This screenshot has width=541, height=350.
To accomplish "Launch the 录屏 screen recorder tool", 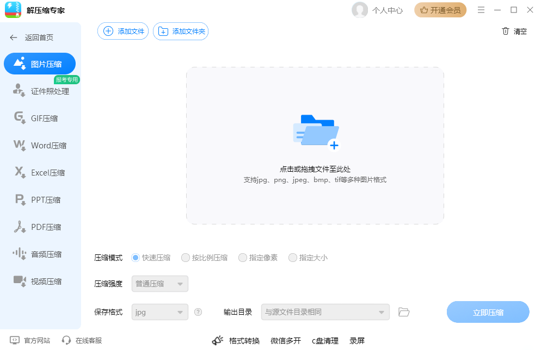I will [x=357, y=341].
